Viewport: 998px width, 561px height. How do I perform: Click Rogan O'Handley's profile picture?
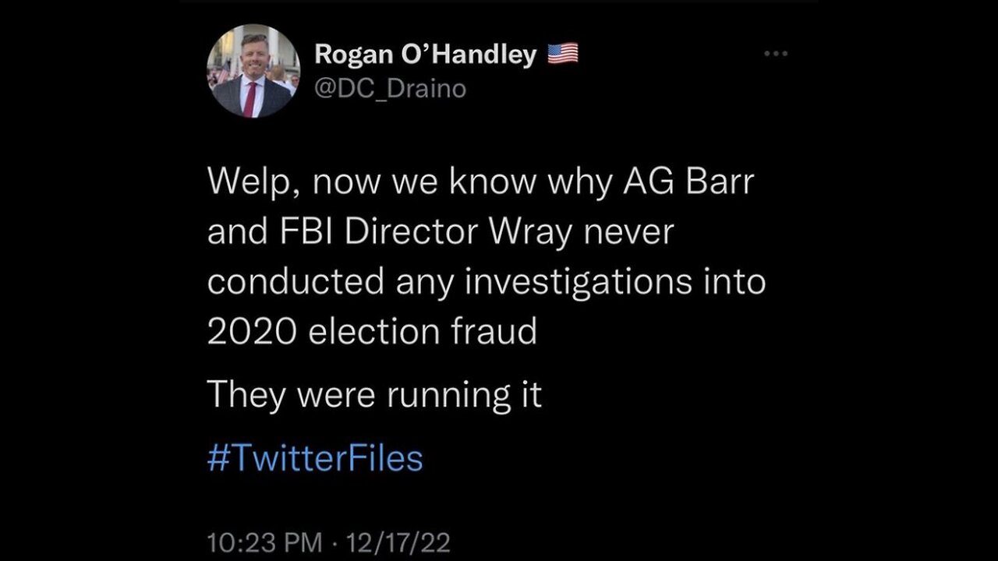(253, 71)
